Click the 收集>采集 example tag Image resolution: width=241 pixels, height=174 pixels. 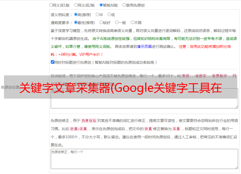pos(79,129)
